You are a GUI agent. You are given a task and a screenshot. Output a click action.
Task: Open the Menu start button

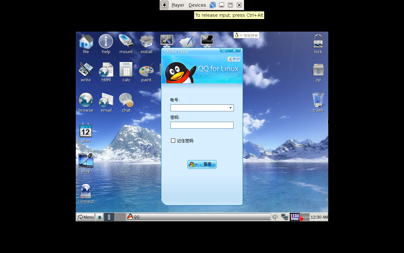[x=86, y=217]
